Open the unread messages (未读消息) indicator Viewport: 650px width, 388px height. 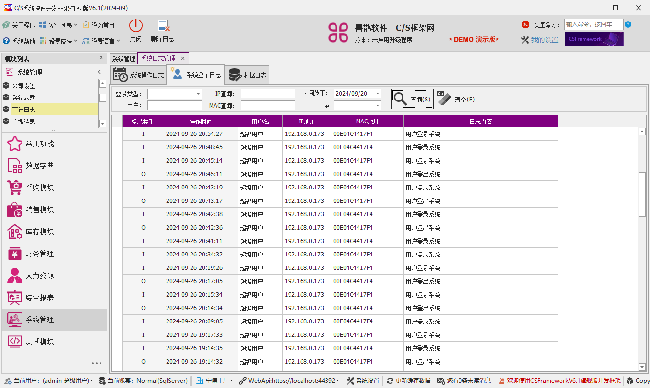pyautogui.click(x=464, y=381)
